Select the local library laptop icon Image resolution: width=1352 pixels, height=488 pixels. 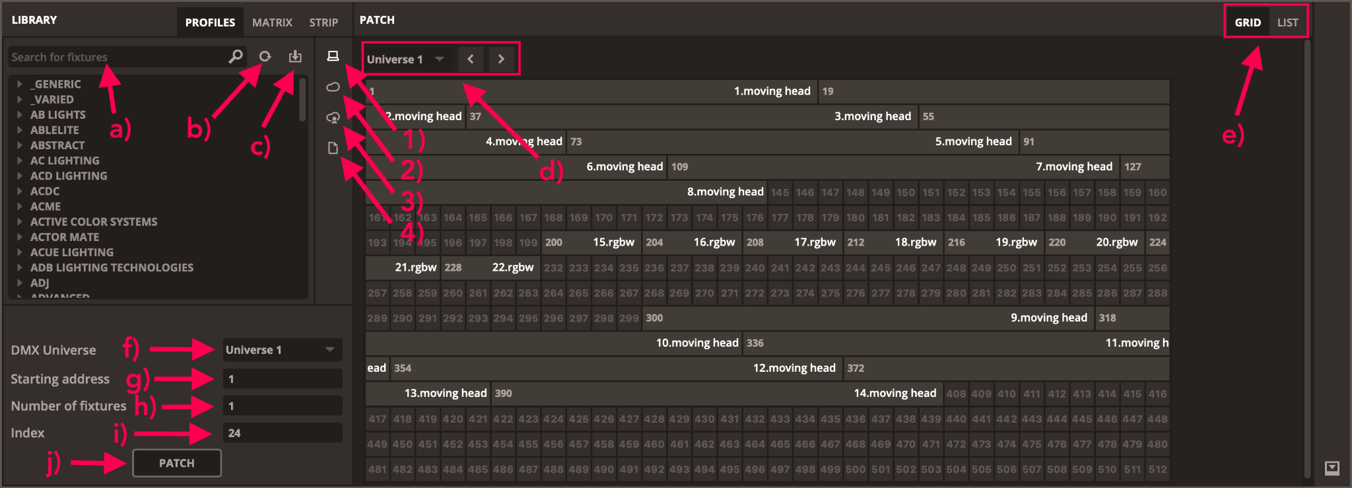tap(333, 56)
